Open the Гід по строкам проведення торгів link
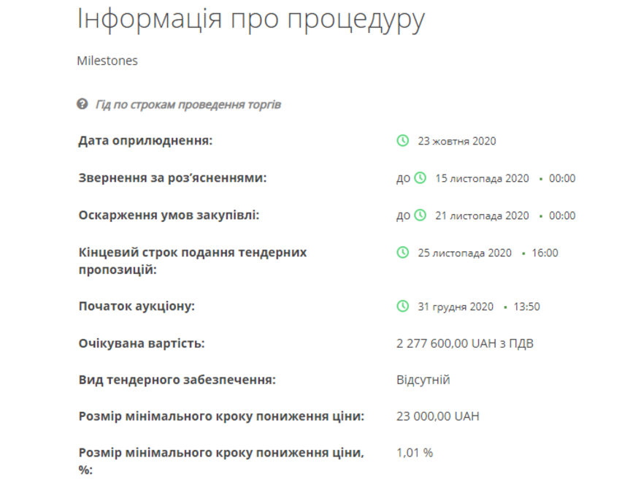The height and width of the screenshot is (482, 622). 188,104
